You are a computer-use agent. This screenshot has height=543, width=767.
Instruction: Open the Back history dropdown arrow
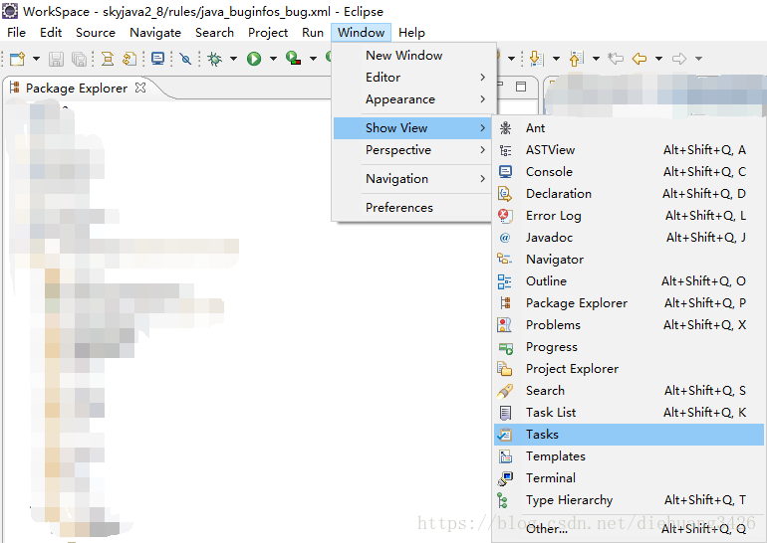click(658, 59)
